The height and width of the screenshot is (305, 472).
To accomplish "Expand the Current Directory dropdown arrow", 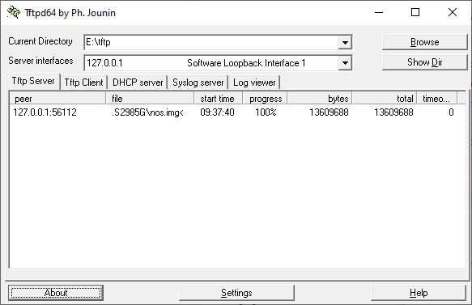I will (x=345, y=42).
